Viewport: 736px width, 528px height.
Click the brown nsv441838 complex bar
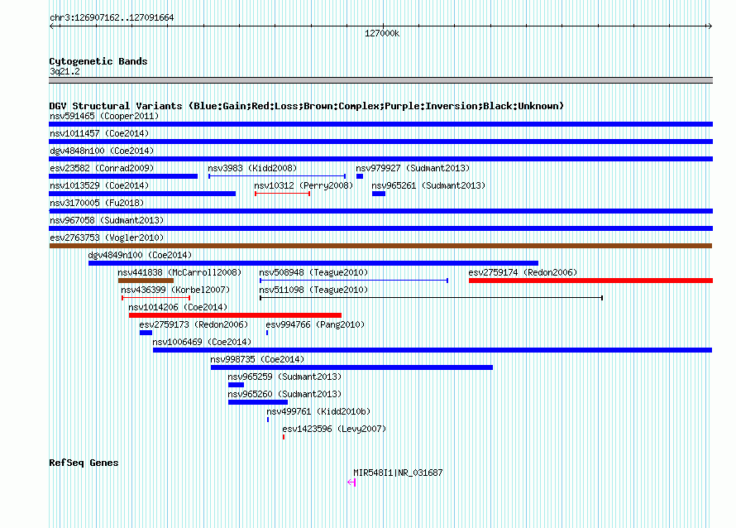click(x=146, y=281)
